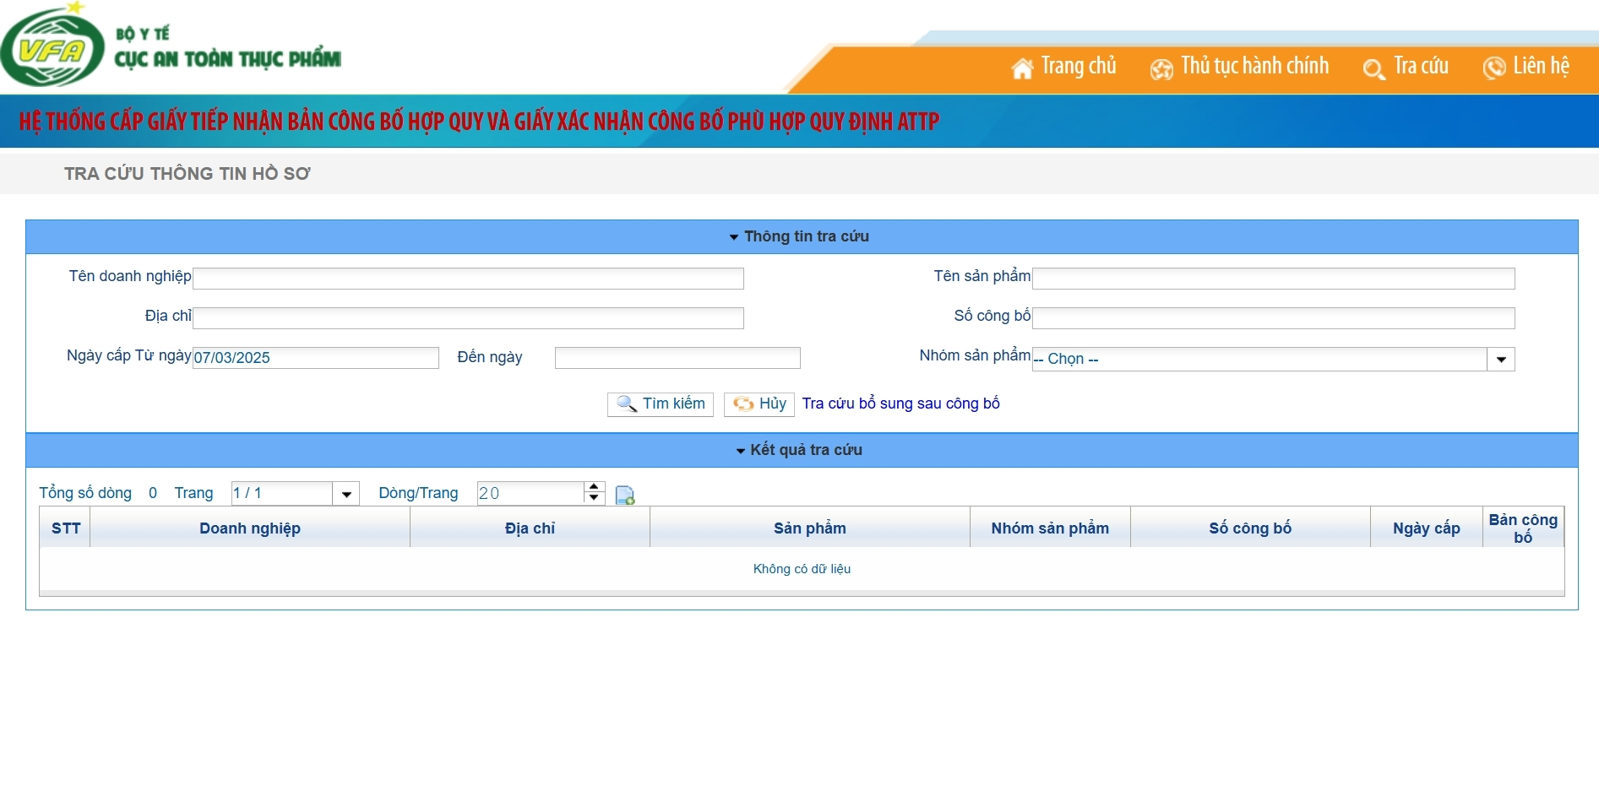Focus the Địa chỉ input field
This screenshot has height=791, width=1599.
point(468,318)
